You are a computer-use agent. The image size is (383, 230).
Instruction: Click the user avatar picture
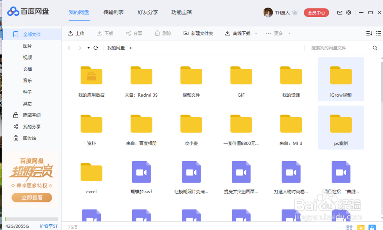(268, 13)
